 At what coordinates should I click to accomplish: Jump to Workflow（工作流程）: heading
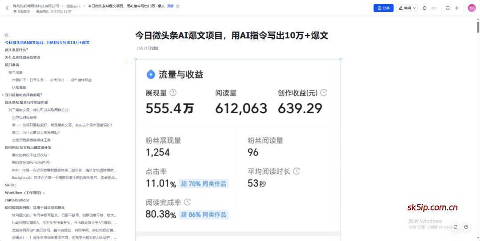[x=25, y=193]
